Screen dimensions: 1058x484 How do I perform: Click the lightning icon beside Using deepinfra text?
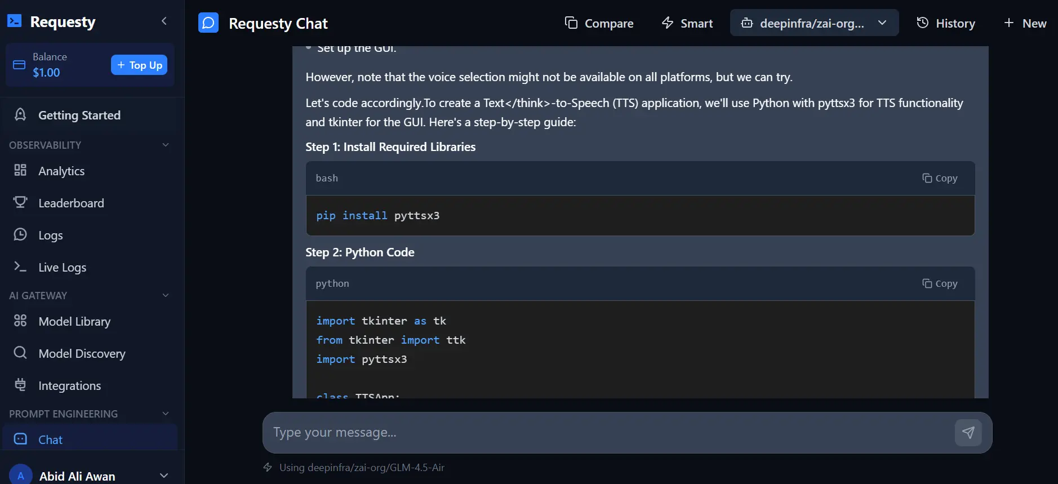click(268, 467)
